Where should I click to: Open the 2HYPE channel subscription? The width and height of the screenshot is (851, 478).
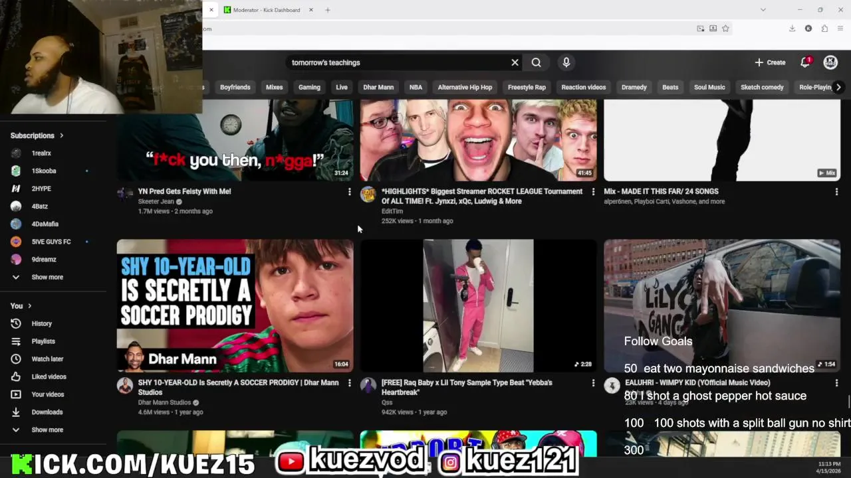pyautogui.click(x=53, y=189)
